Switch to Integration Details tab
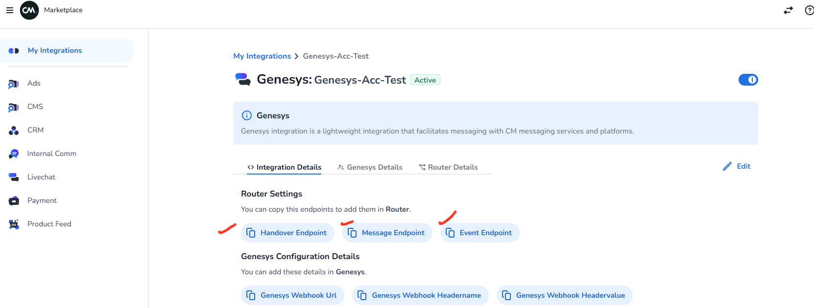Viewport: 814px width, 308px height. tap(284, 167)
